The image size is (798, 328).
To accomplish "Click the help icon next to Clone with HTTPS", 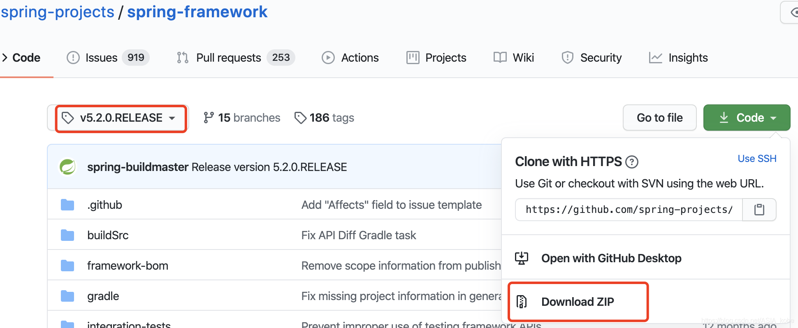I will click(632, 162).
